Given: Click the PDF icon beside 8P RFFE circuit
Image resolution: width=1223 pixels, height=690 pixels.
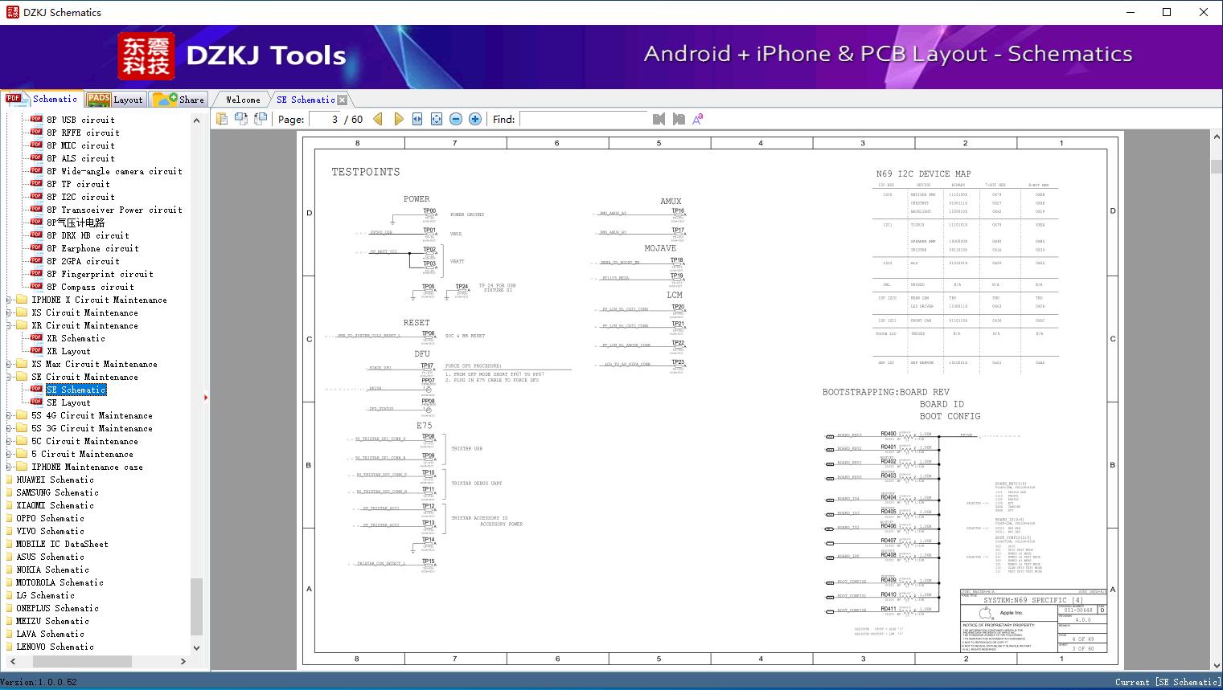Looking at the screenshot, I should click(36, 132).
